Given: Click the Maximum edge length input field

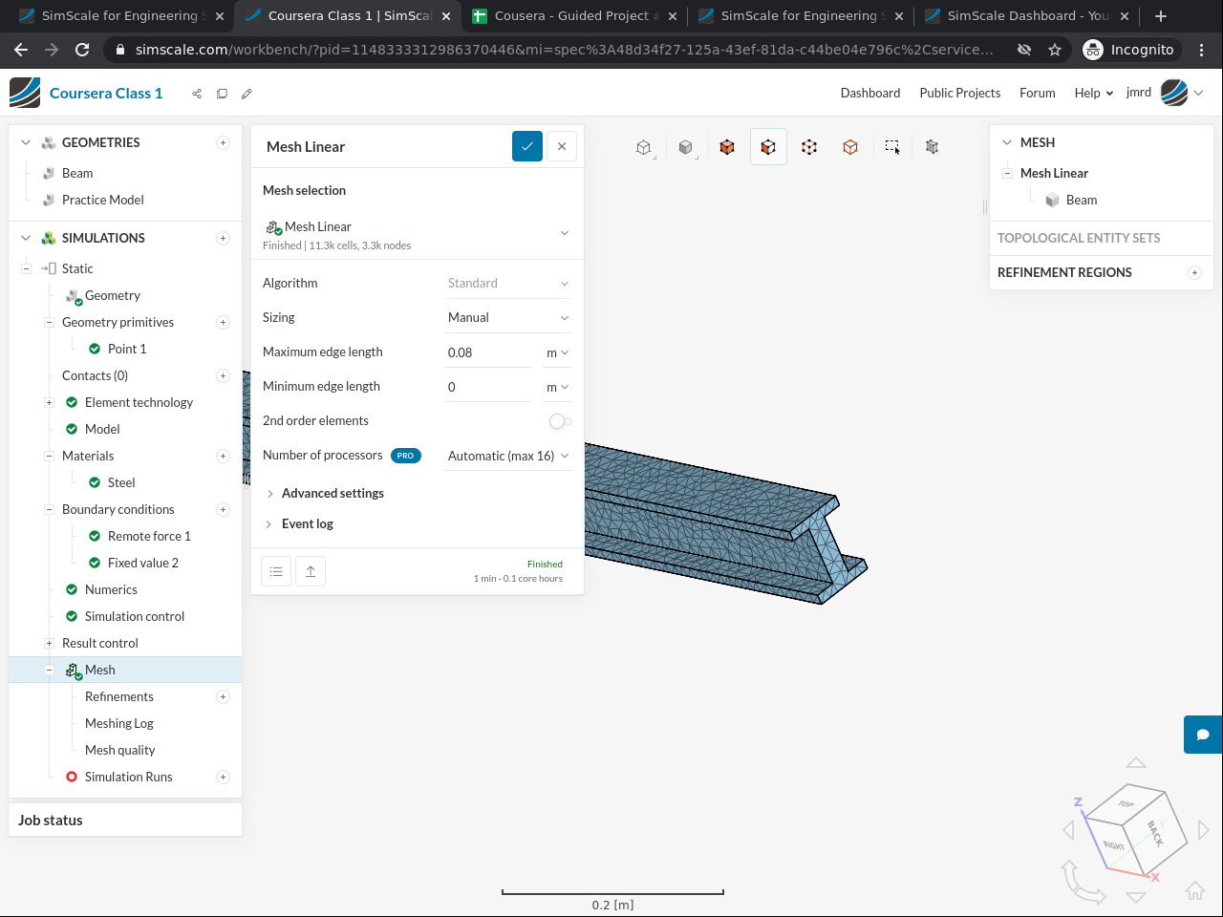Looking at the screenshot, I should click(x=487, y=352).
